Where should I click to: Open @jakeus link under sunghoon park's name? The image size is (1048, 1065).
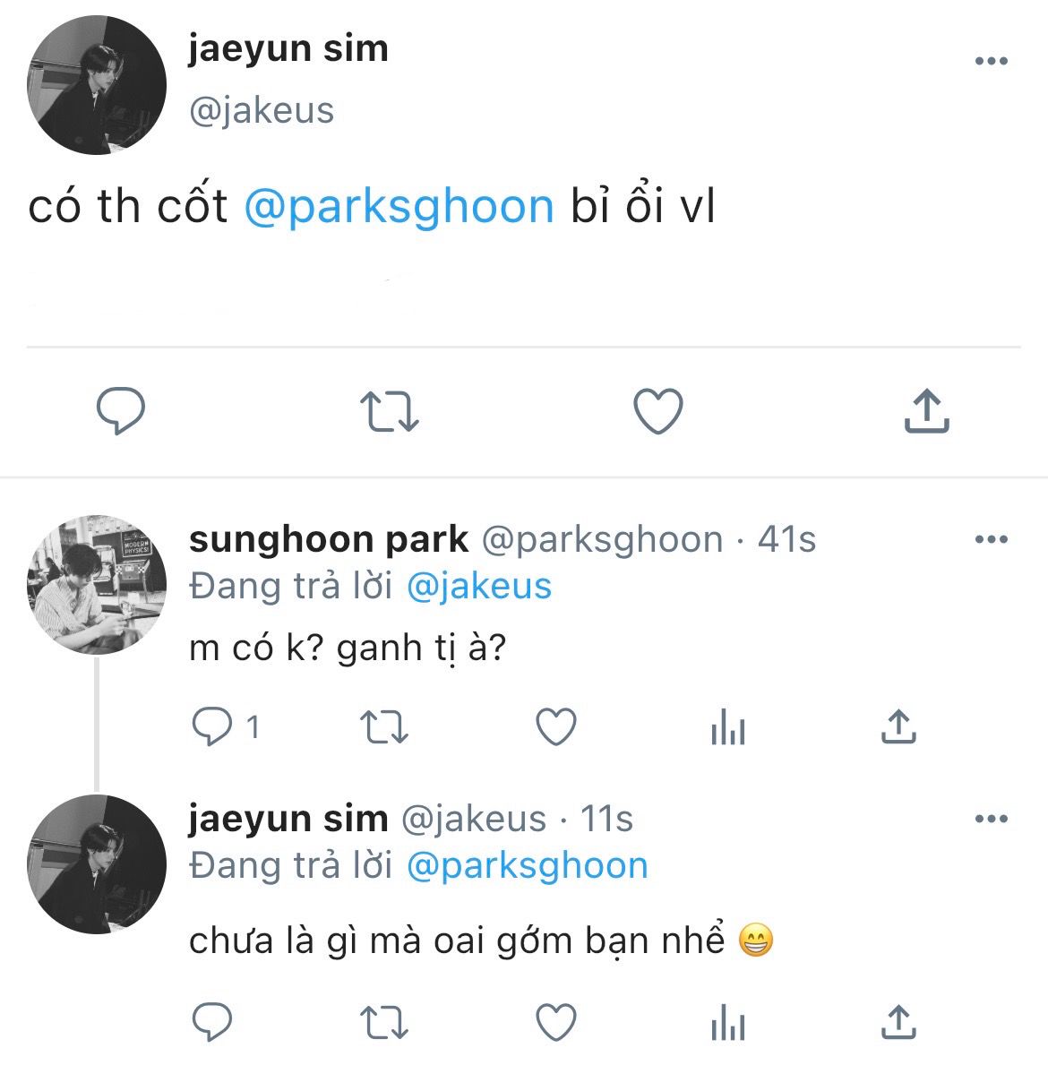tap(479, 587)
